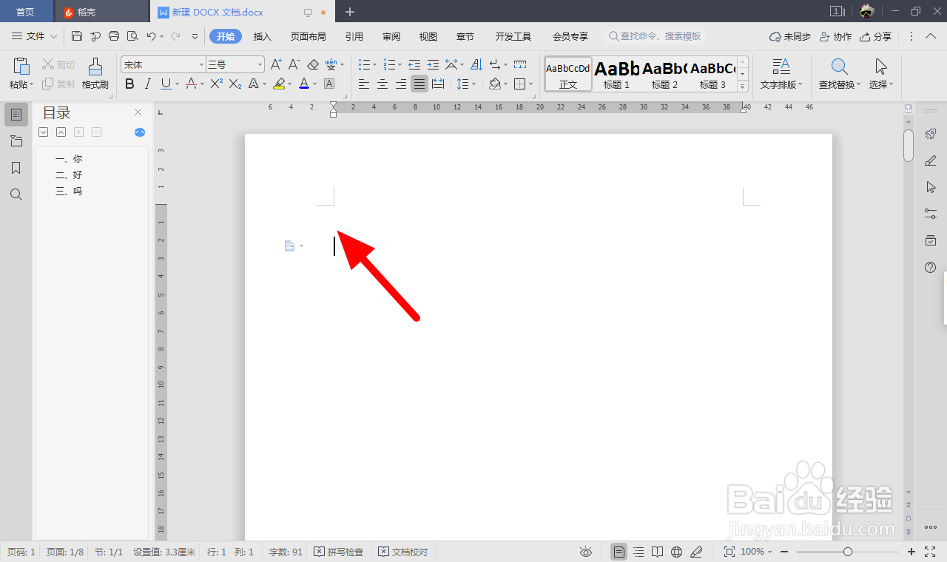Increase font size with the A+ icon
The height and width of the screenshot is (562, 947).
(x=276, y=65)
